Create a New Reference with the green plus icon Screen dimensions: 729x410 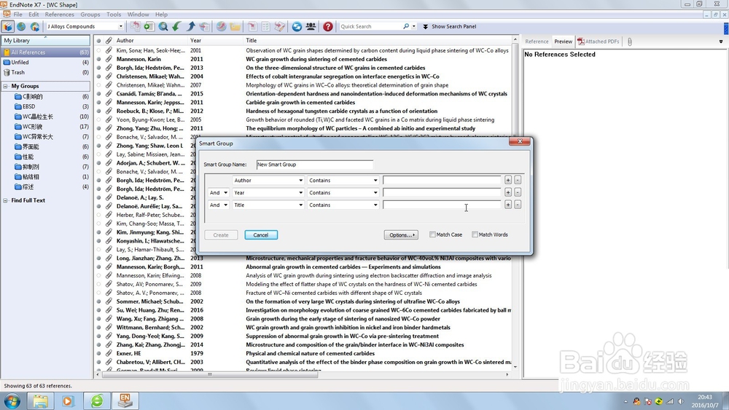149,26
